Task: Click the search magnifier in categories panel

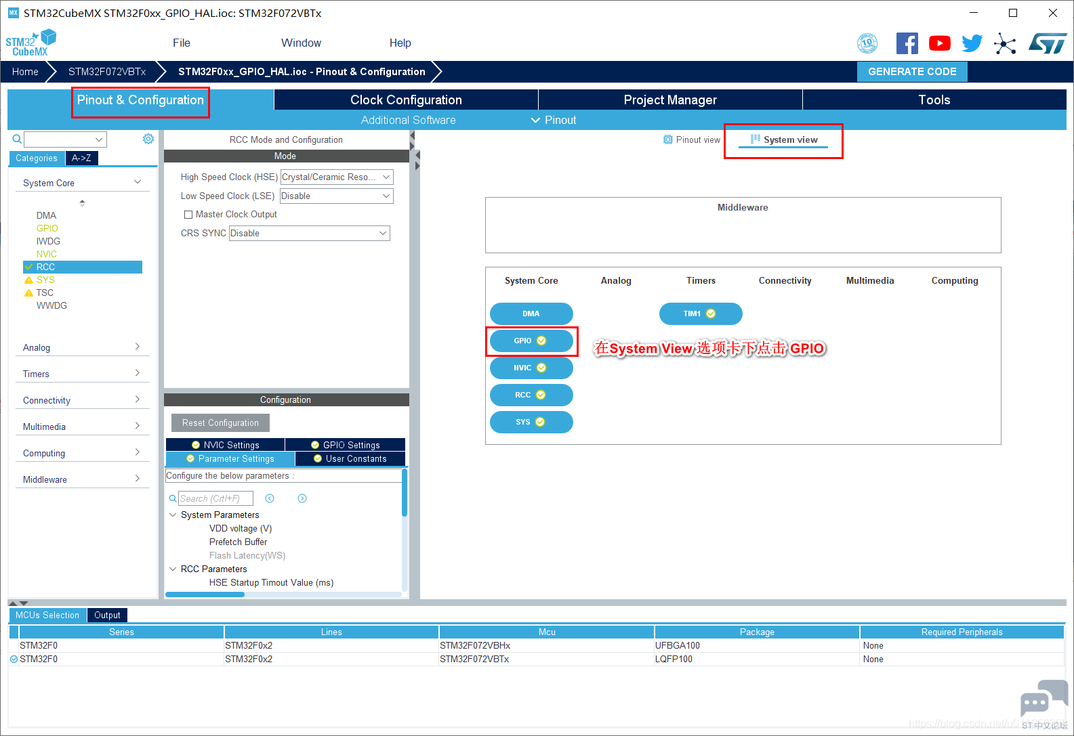Action: (x=17, y=139)
